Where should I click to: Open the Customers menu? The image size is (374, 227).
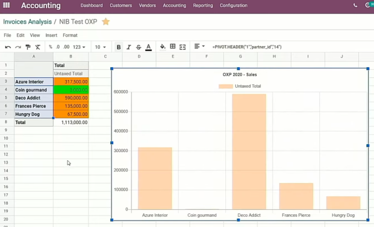point(121,5)
